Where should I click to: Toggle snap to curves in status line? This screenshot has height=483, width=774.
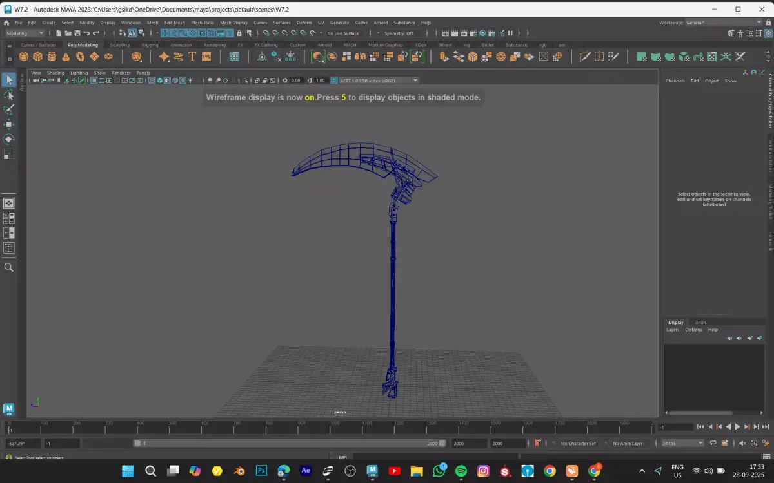click(x=275, y=33)
